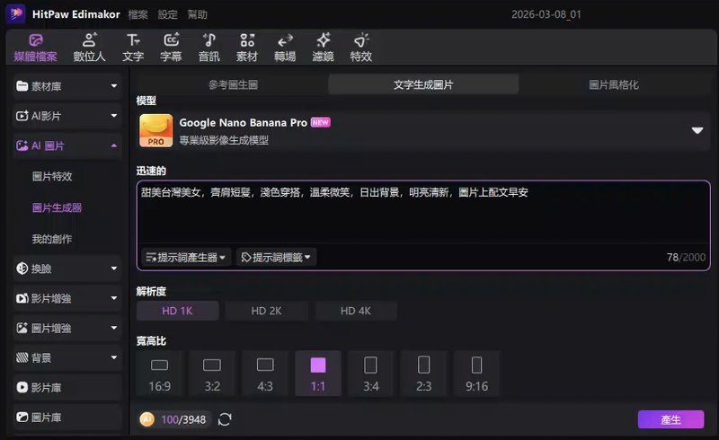Open the 轉場 transitions tool

pos(285,48)
